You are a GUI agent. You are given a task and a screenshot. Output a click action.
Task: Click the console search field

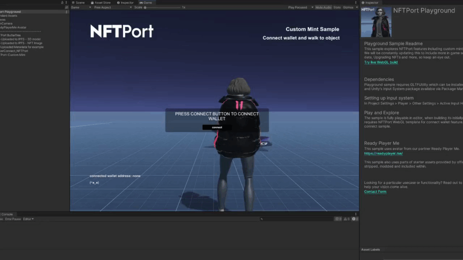coord(296,219)
